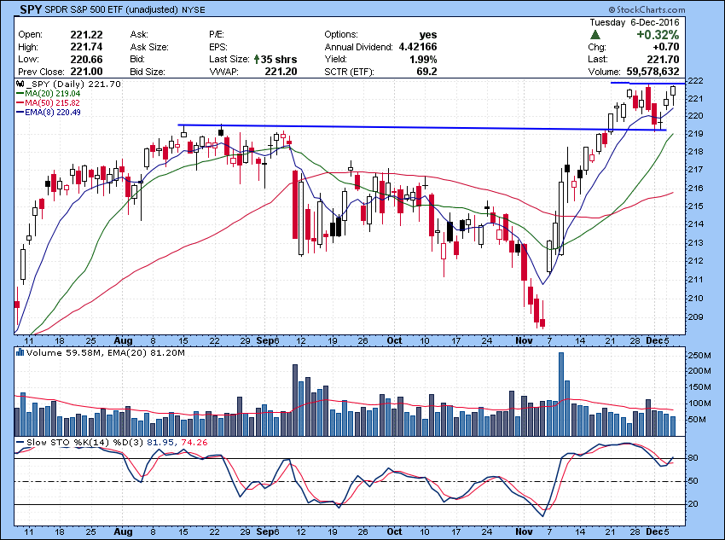Click the VWAP value 221.20
Screen dimensions: 725x540
[281, 72]
